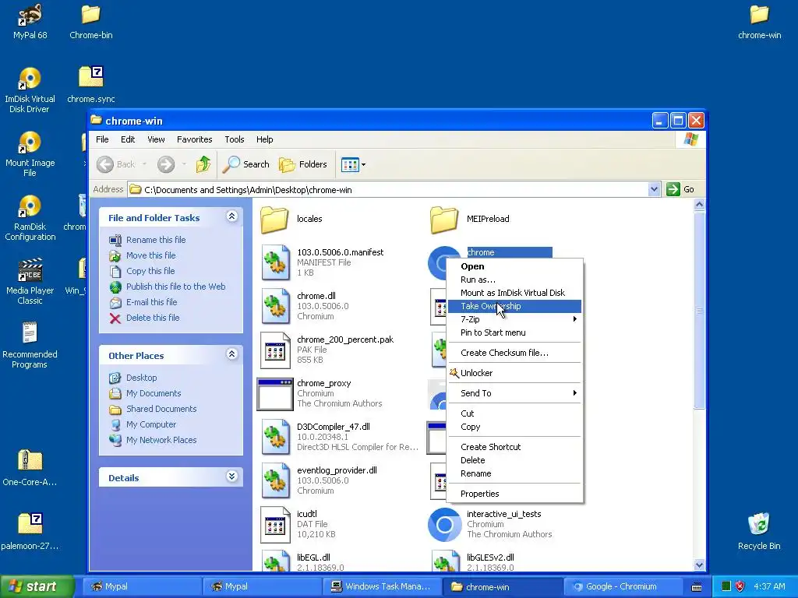
Task: Choose Pin to Start menu
Action: [x=514, y=332]
